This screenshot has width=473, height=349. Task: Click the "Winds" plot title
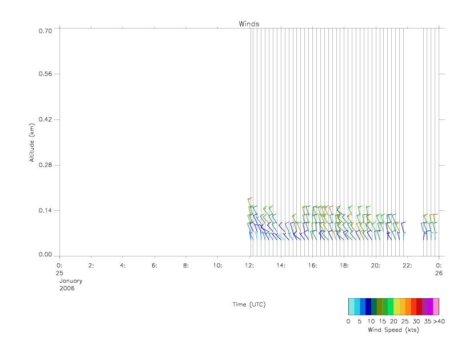click(x=249, y=24)
